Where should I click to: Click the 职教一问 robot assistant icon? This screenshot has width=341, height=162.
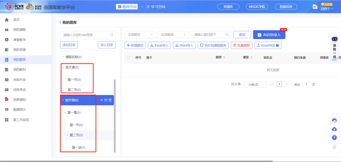334,39
